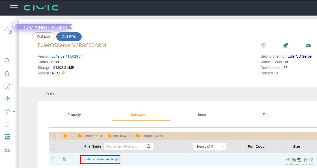Click the Refresh button

click(43, 37)
